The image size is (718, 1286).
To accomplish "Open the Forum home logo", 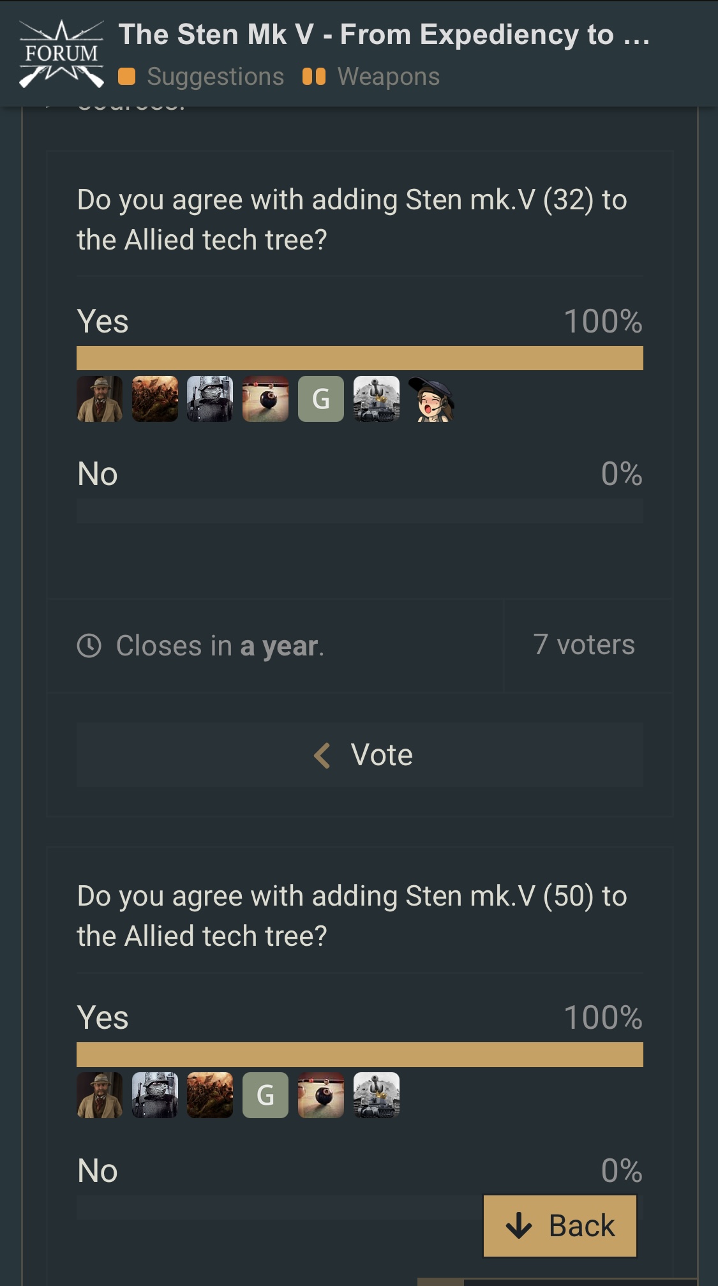I will pyautogui.click(x=61, y=54).
